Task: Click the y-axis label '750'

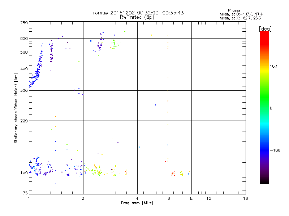Action: [24, 23]
